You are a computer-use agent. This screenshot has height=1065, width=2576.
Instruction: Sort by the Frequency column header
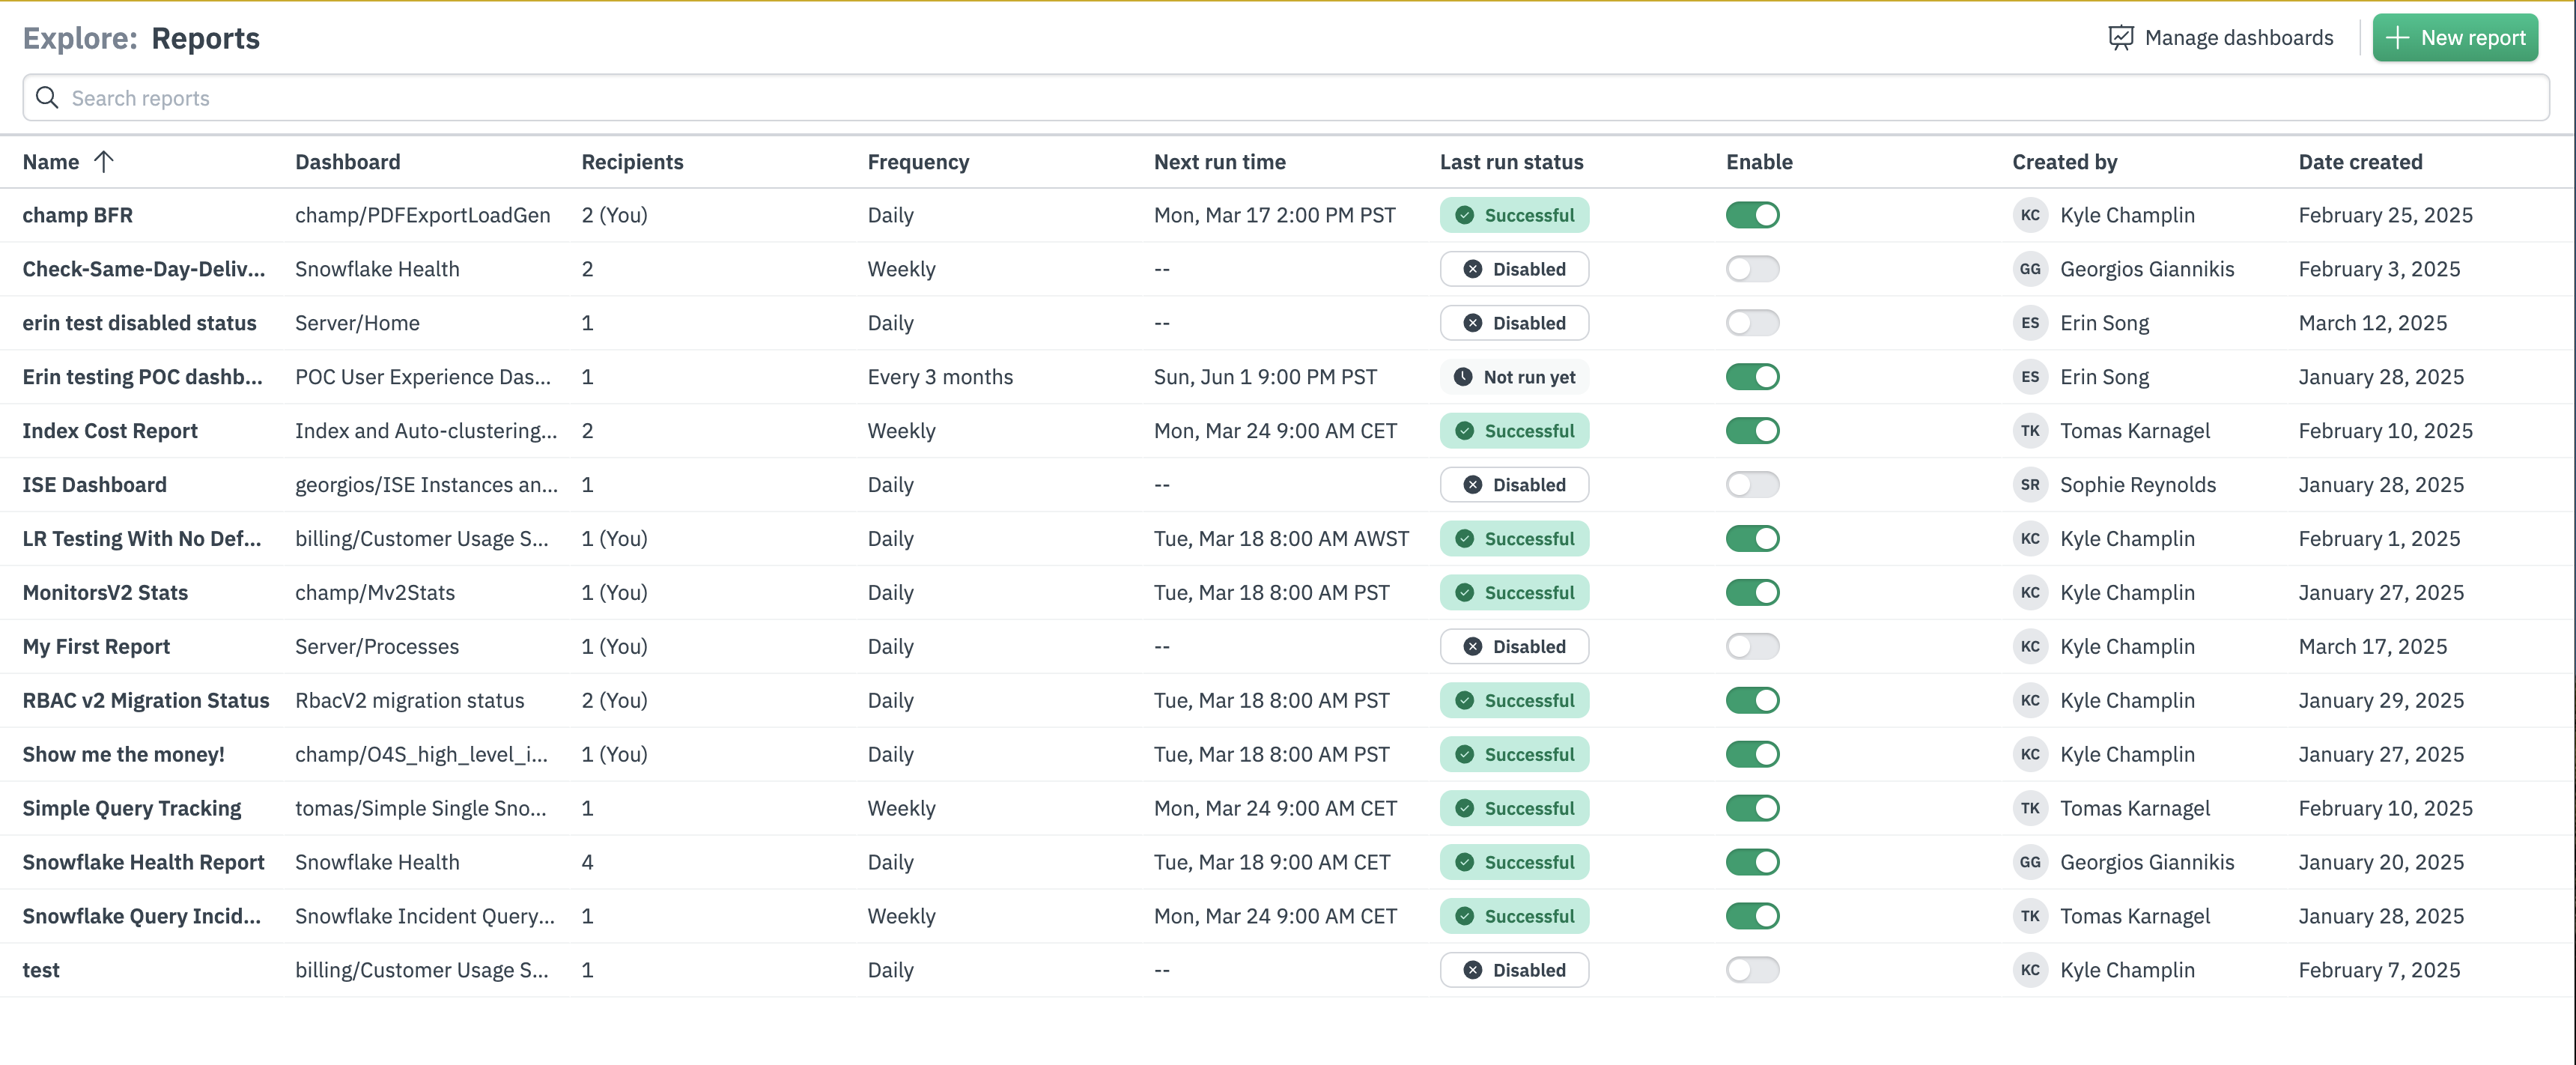(x=917, y=162)
